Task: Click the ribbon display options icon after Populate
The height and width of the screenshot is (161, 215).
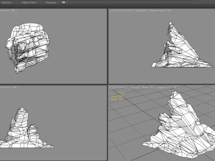Action: (64, 2)
